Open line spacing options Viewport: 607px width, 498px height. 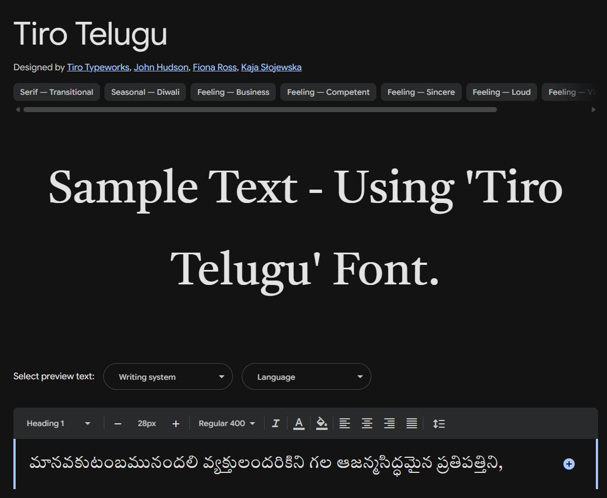point(438,423)
